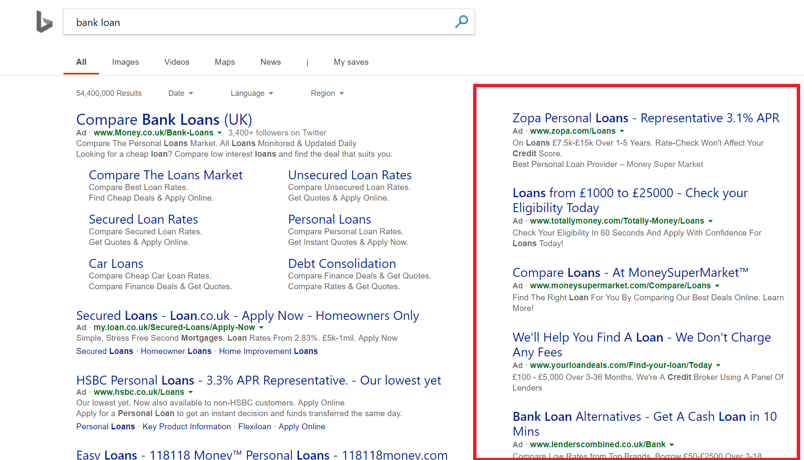Open the hsbc.co.uk ad URL dropdown arrow
Image resolution: width=804 pixels, height=460 pixels.
coord(190,392)
